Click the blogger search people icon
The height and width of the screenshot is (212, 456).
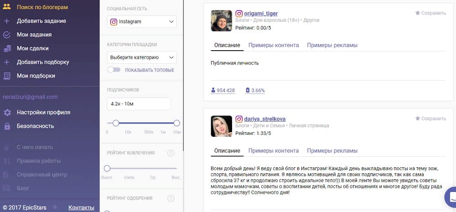(x=7, y=7)
